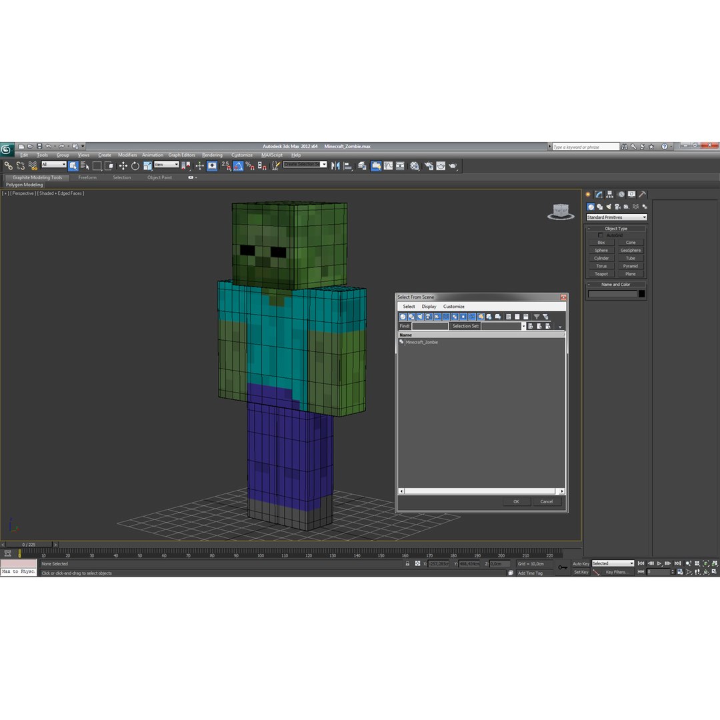
Task: Choose the Rectangular Selection Region tool
Action: [x=97, y=166]
